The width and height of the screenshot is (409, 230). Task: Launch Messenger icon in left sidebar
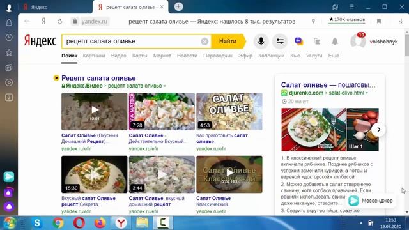click(x=9, y=177)
